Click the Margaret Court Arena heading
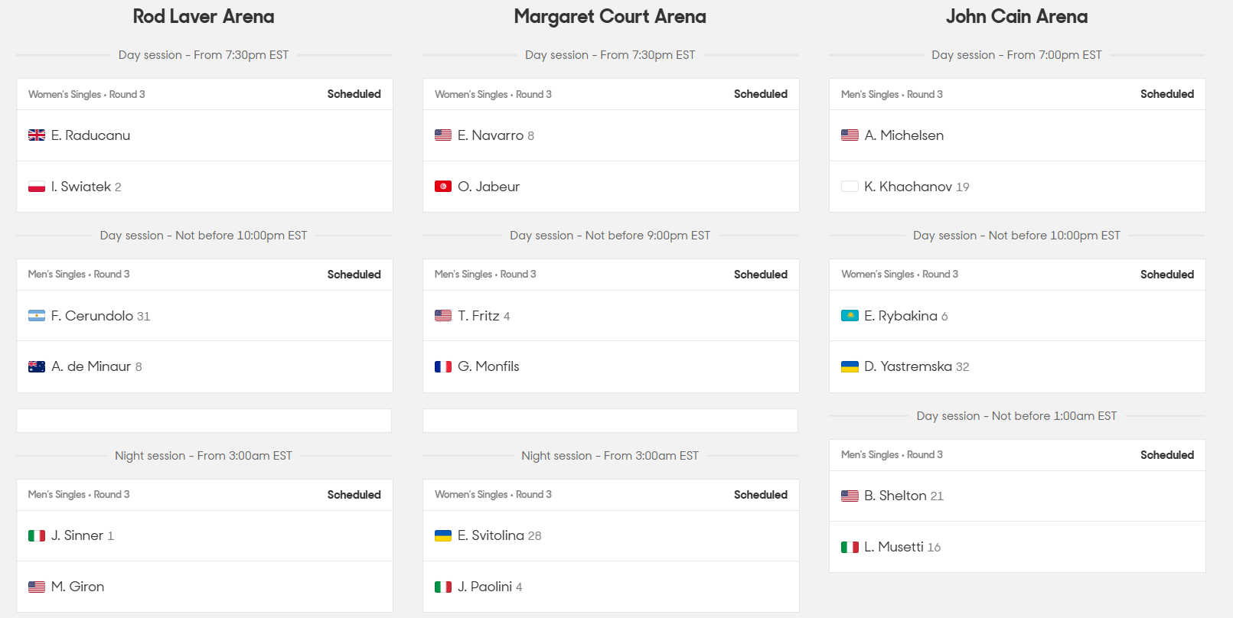1233x618 pixels. (610, 17)
